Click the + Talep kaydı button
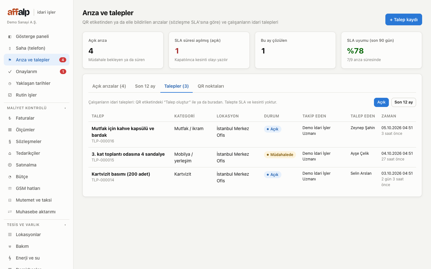 click(404, 20)
